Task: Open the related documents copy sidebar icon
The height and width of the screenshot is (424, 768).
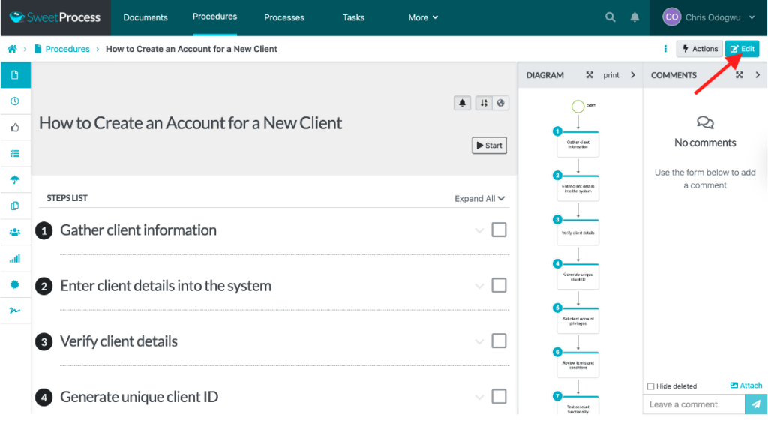Action: coord(15,206)
